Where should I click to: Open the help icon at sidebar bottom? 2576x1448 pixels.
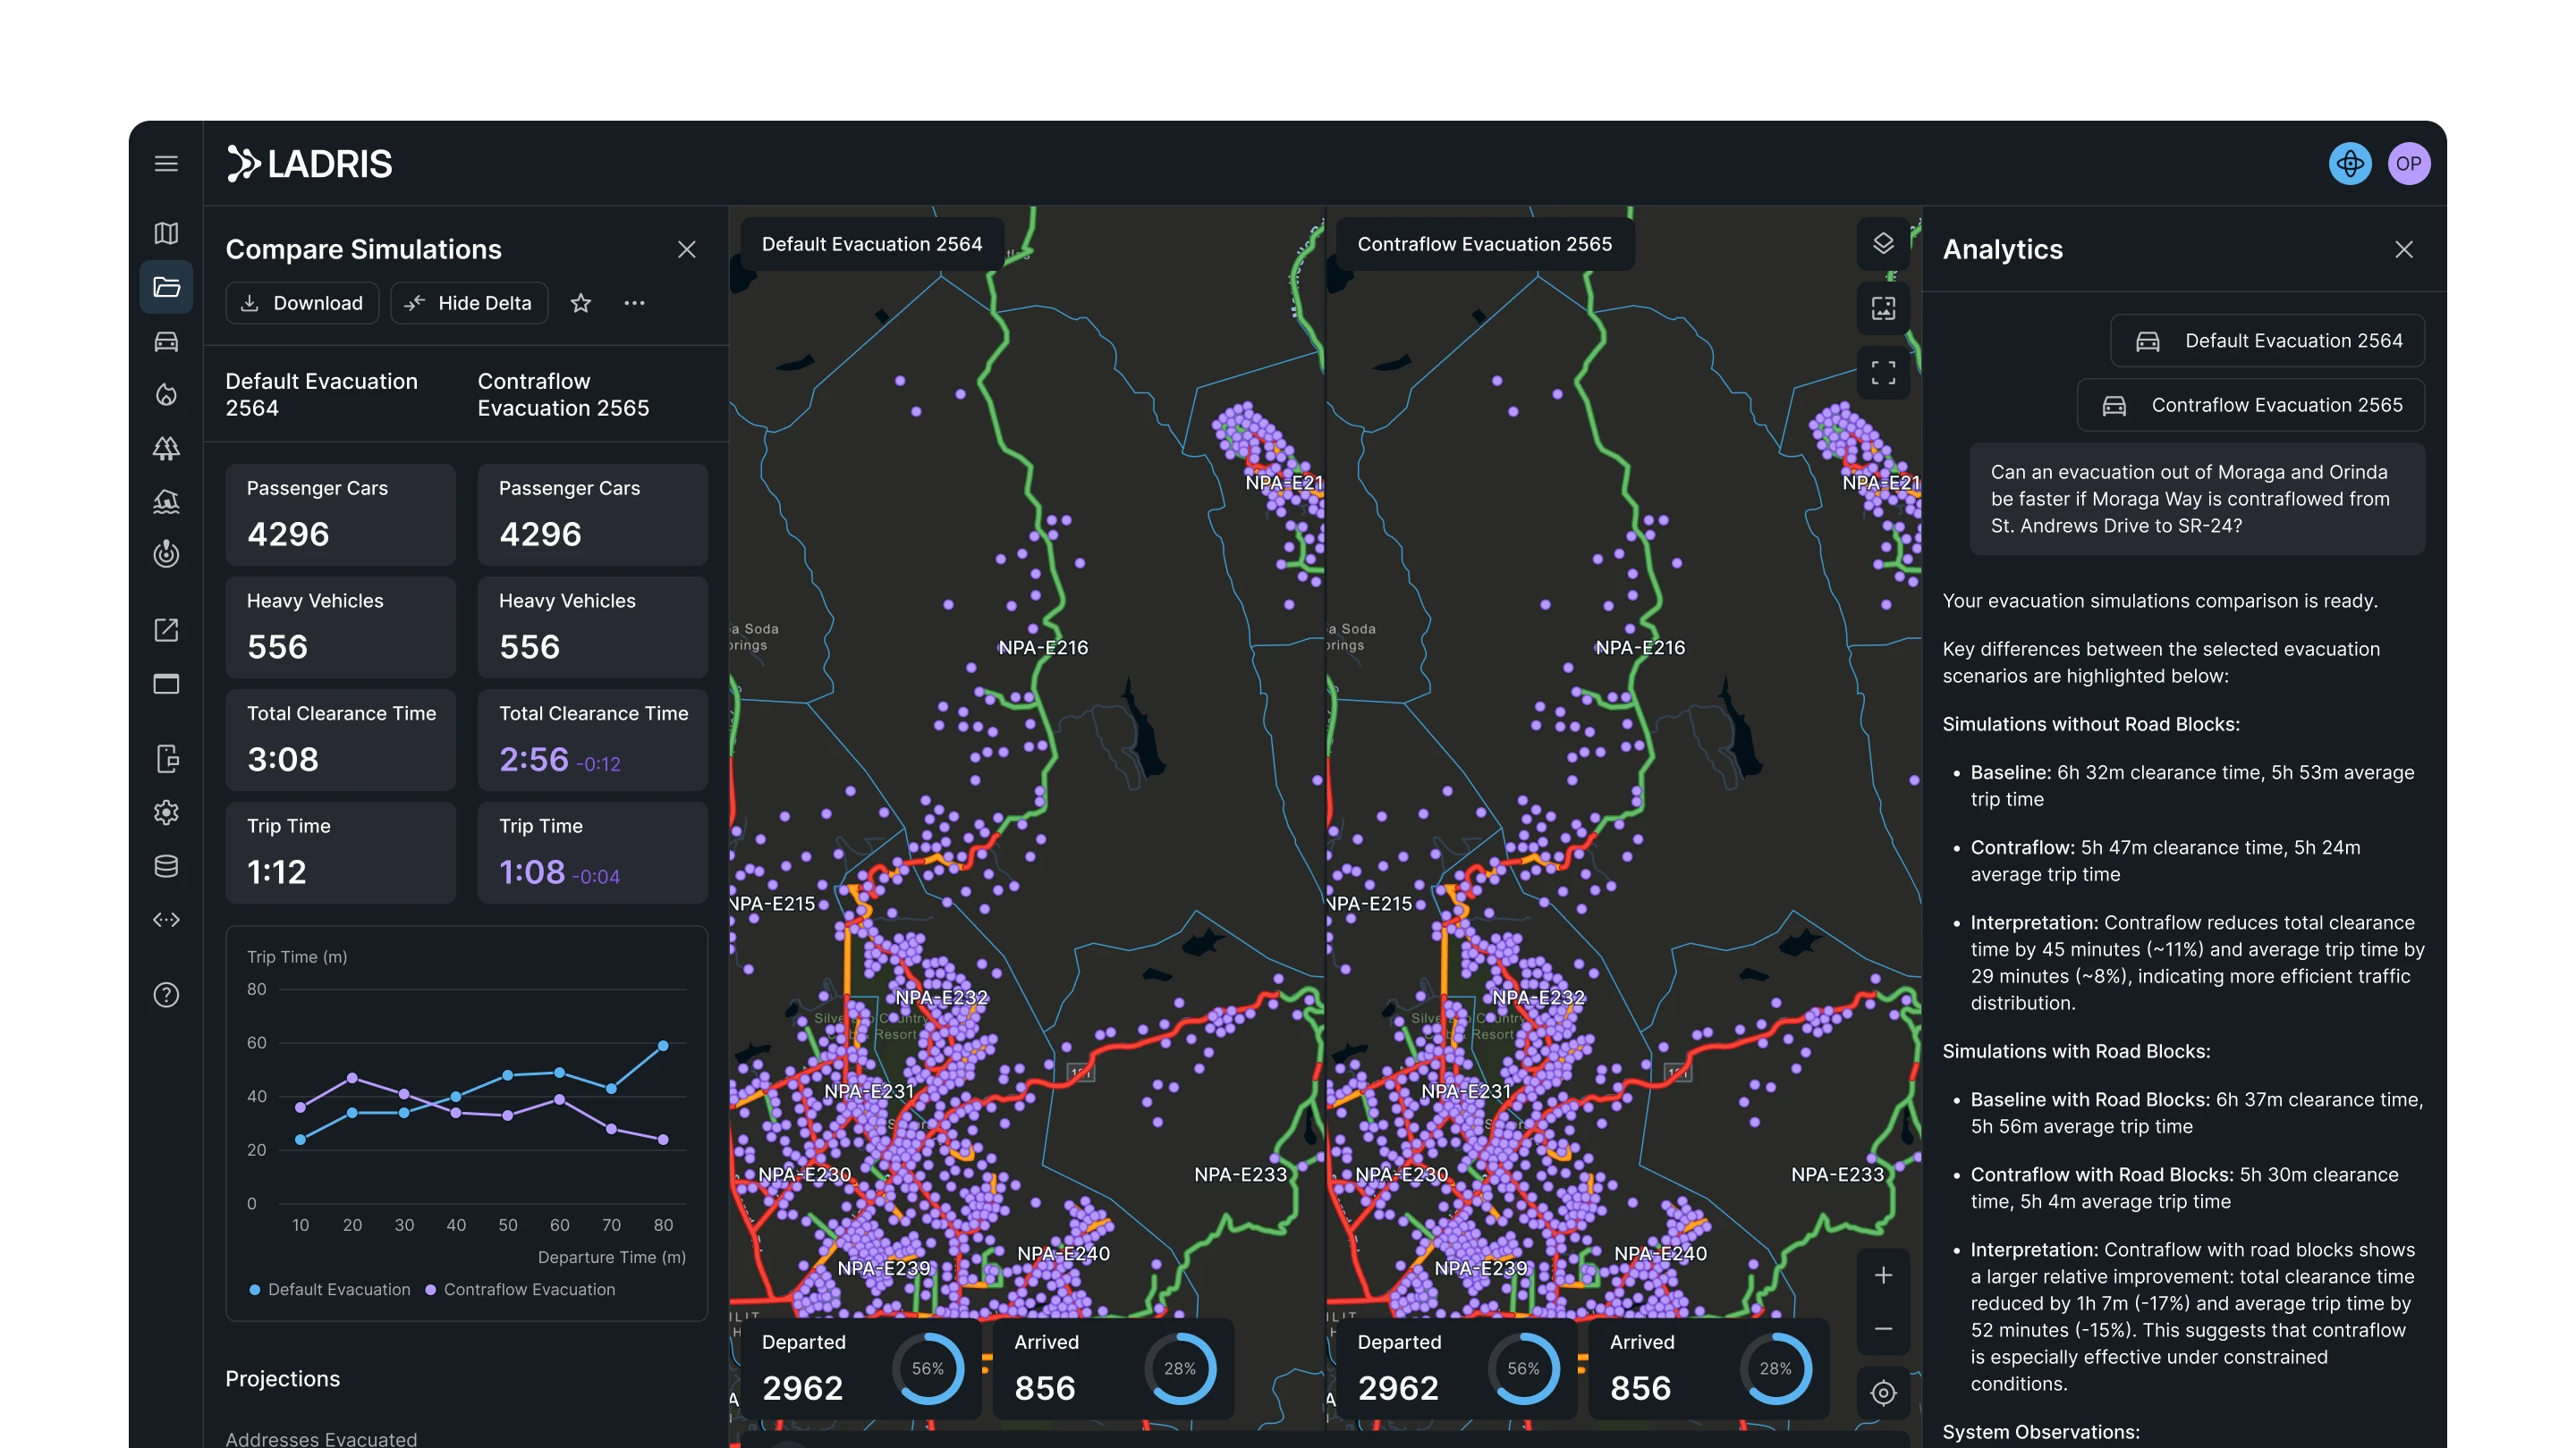[x=166, y=994]
